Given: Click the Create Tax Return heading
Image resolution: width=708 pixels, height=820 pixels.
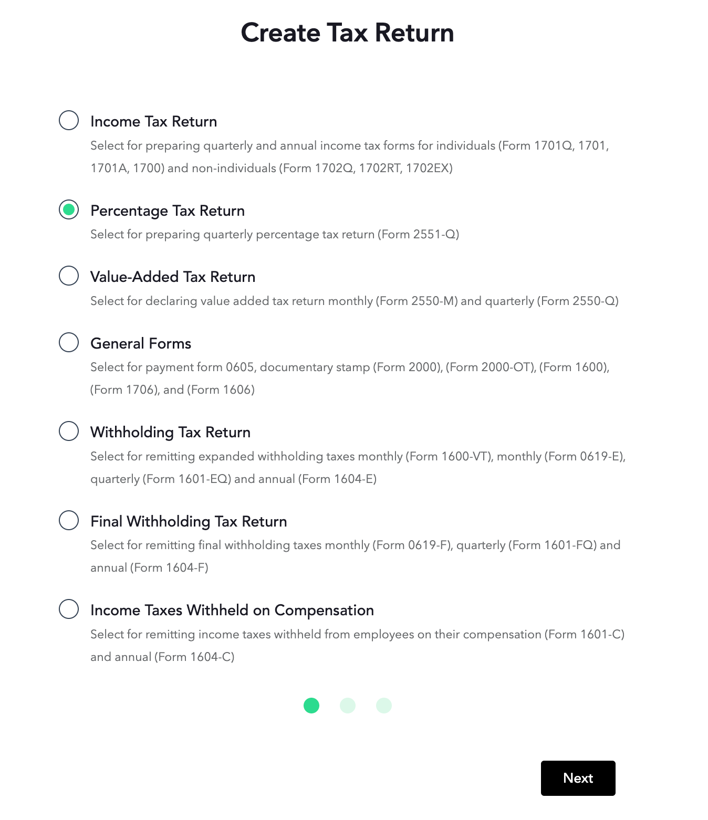Looking at the screenshot, I should 347,33.
